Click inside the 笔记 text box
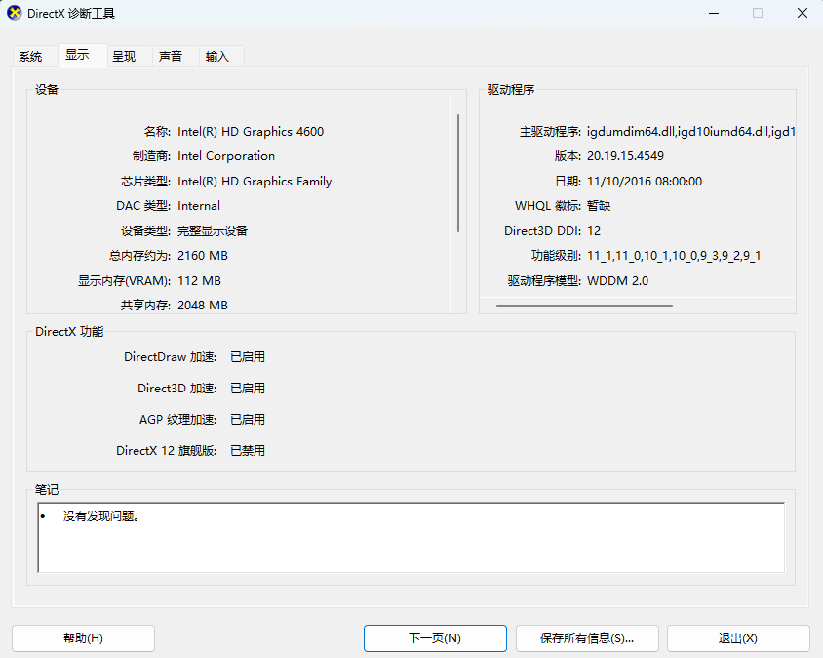Image resolution: width=823 pixels, height=658 pixels. (x=411, y=537)
